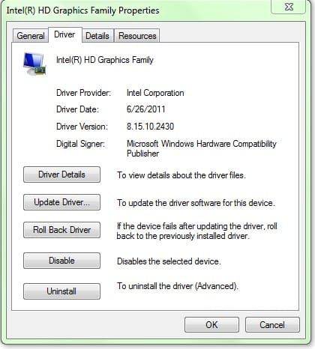Click driver version 8.15.10.2430

point(150,127)
